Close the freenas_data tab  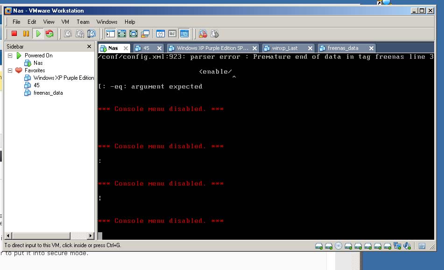[x=371, y=48]
